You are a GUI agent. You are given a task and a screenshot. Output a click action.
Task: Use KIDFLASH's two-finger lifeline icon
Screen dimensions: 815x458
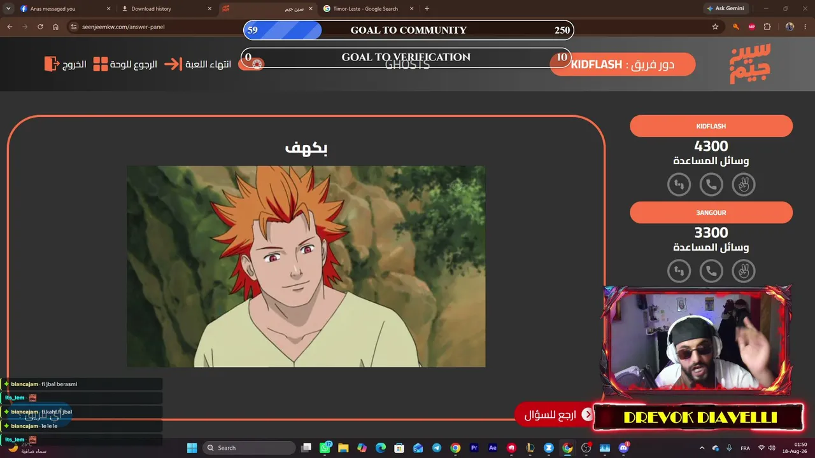[x=743, y=184]
